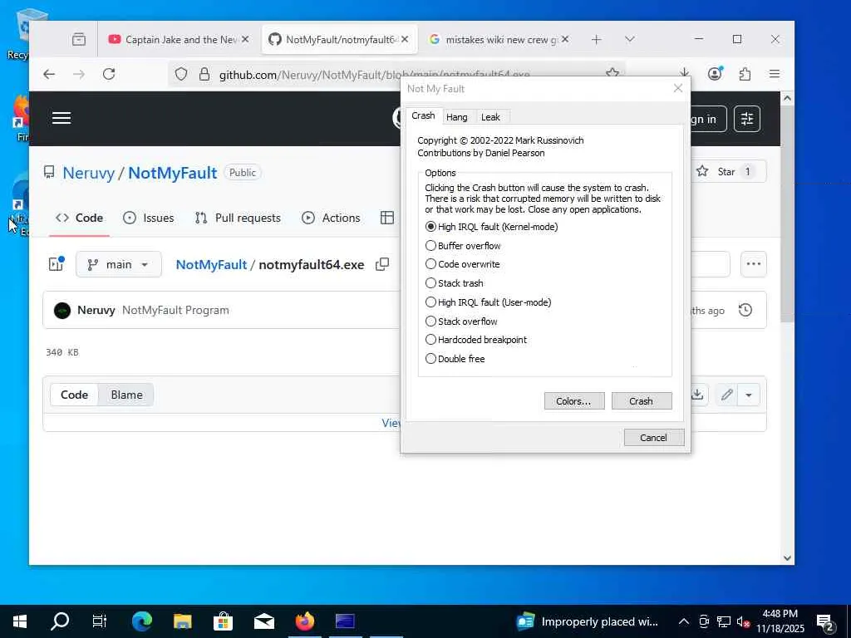Click the edit file pencil icon
This screenshot has width=851, height=638.
[x=727, y=395]
